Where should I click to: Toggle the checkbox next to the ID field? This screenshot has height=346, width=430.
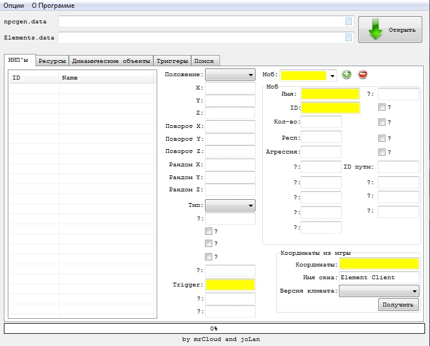tap(382, 107)
